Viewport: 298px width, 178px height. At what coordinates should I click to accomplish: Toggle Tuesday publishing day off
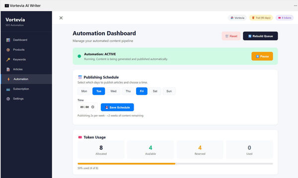click(99, 91)
